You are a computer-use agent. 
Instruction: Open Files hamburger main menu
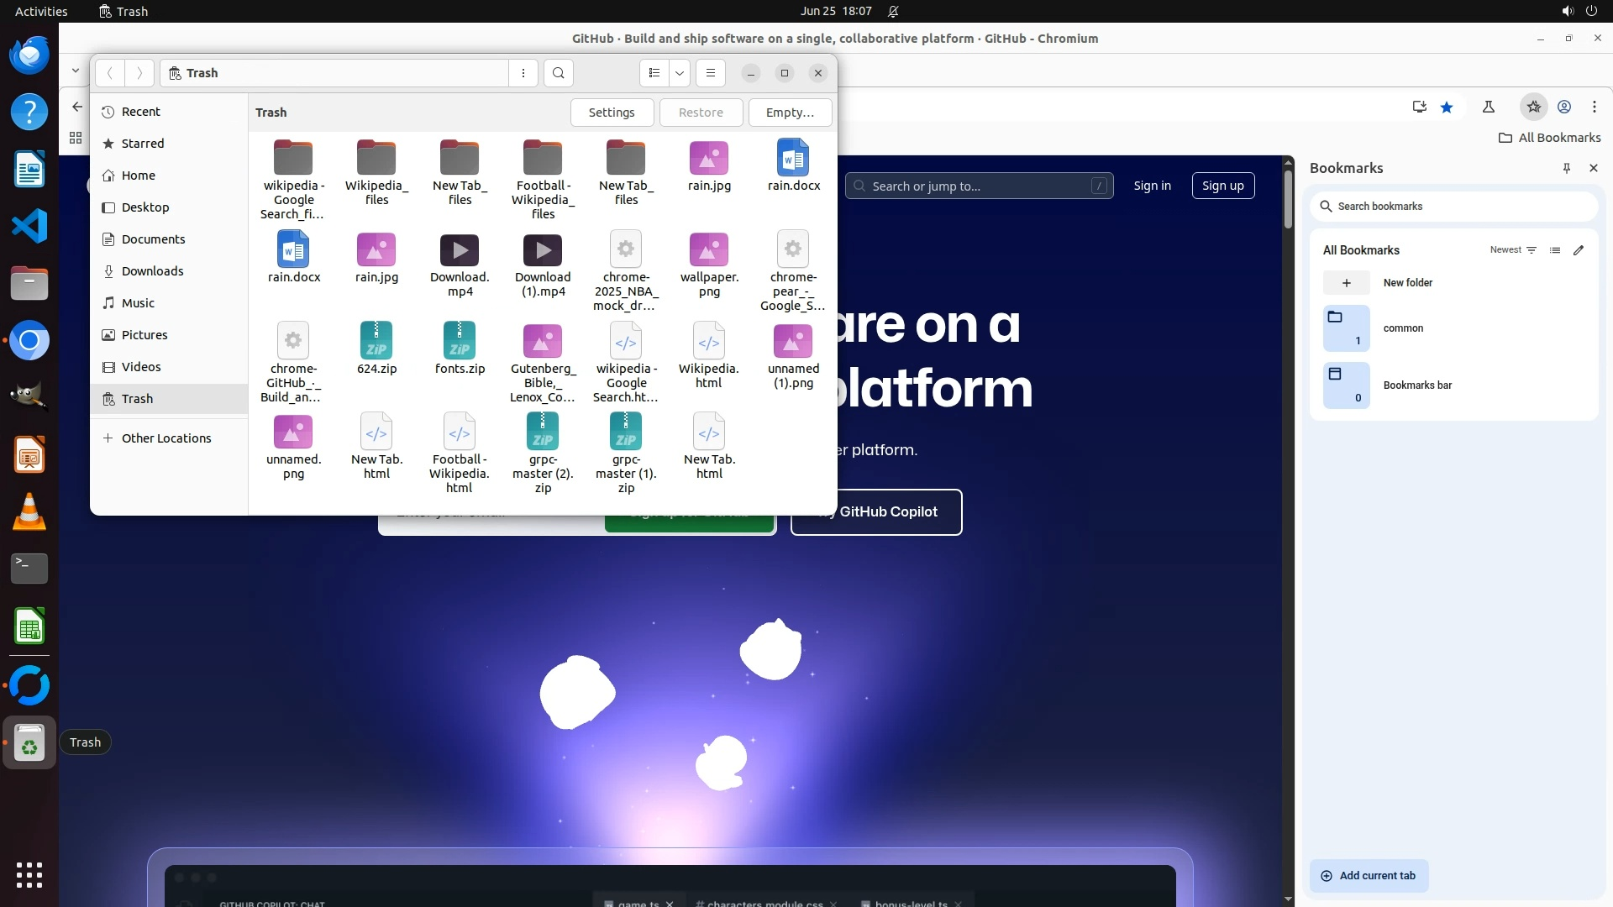(711, 73)
